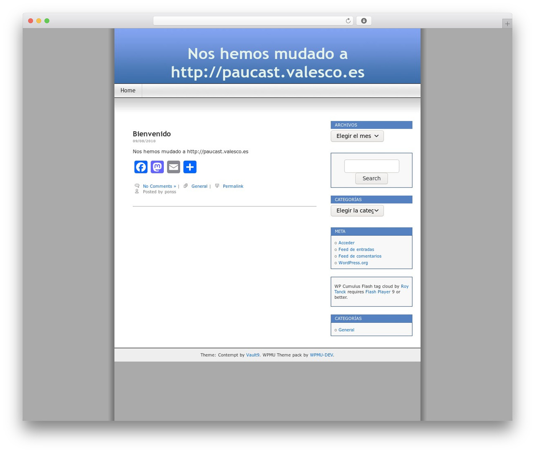Open the Bienvenido post title
535x453 pixels.
[152, 134]
